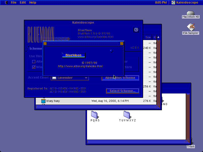Open the Help menu
The image size is (203, 152).
(33, 2)
